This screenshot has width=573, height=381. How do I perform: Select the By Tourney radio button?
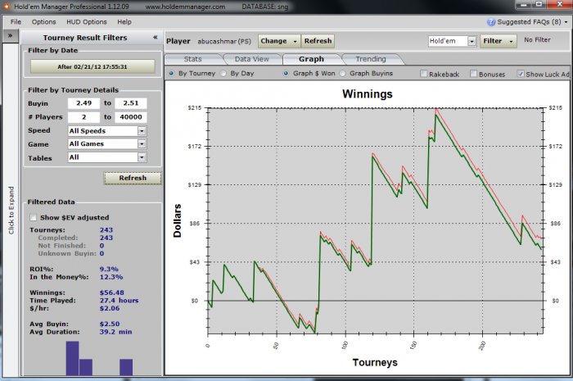[x=171, y=74]
